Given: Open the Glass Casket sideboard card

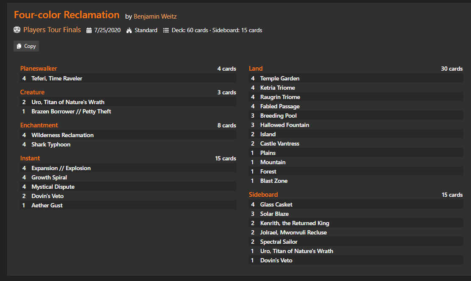Looking at the screenshot, I should 276,204.
